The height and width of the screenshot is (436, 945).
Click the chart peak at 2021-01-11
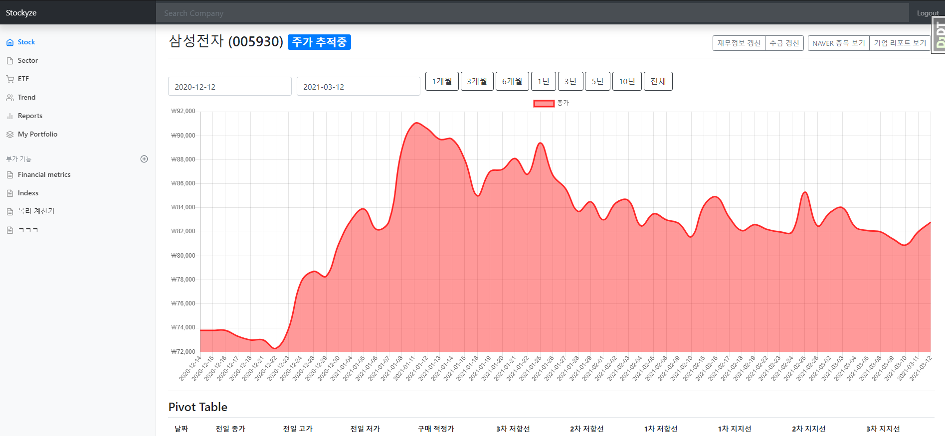416,123
